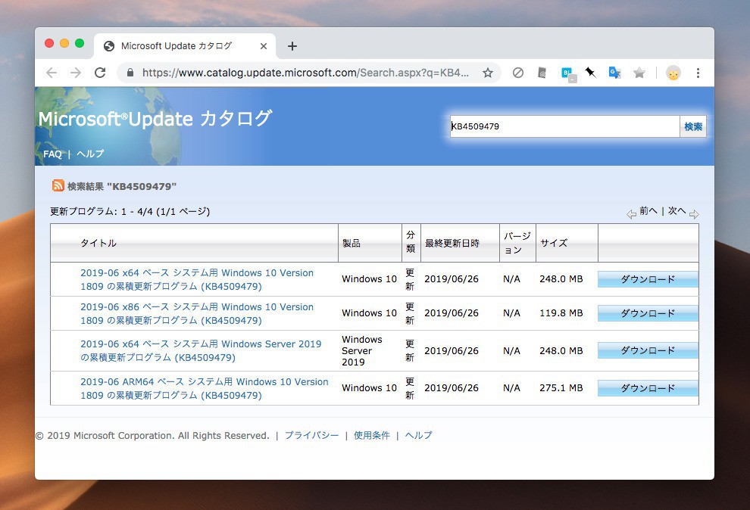The width and height of the screenshot is (750, 510).
Task: Open a new tab with plus button
Action: pyautogui.click(x=292, y=46)
